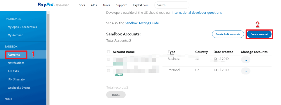Focus the Search field
This screenshot has height=105, width=281.
pos(172,5)
